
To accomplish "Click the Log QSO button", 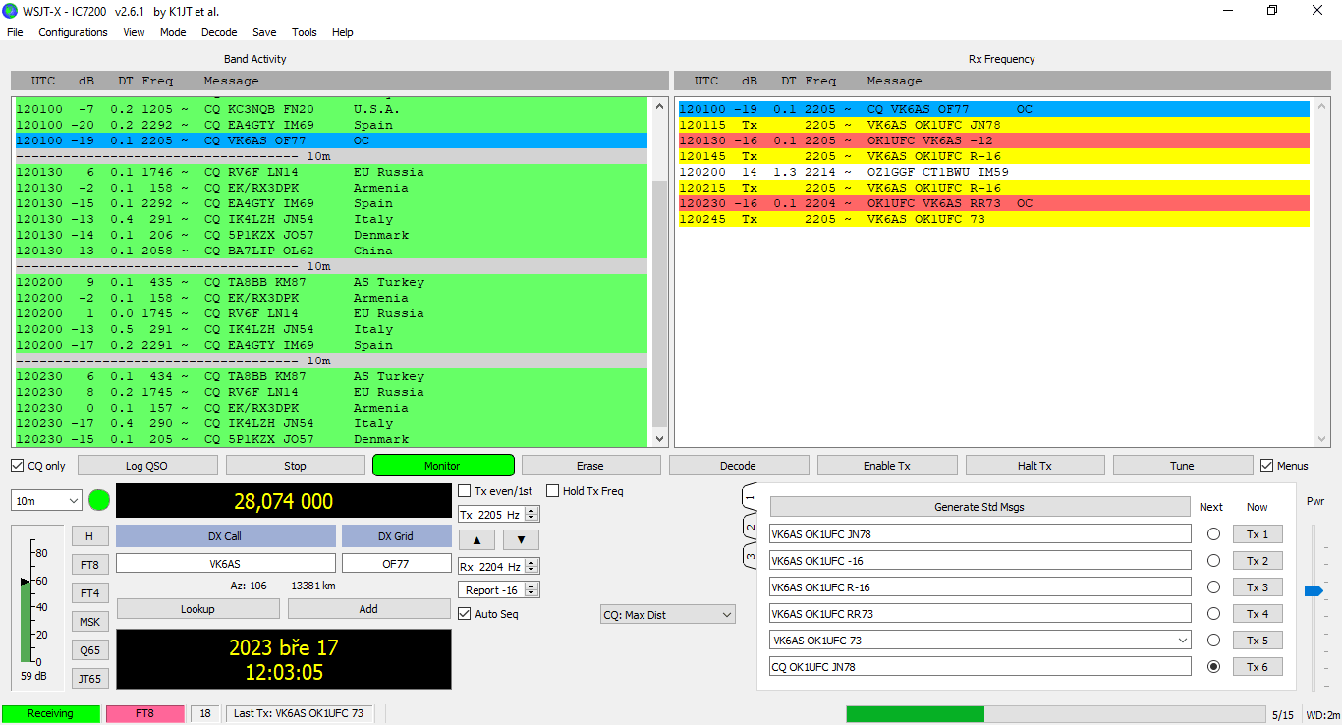I will pyautogui.click(x=147, y=466).
